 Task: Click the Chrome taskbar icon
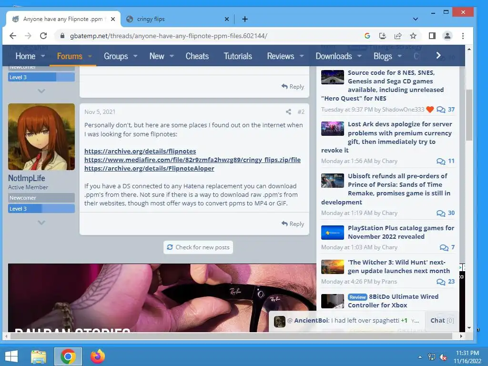[x=68, y=356]
